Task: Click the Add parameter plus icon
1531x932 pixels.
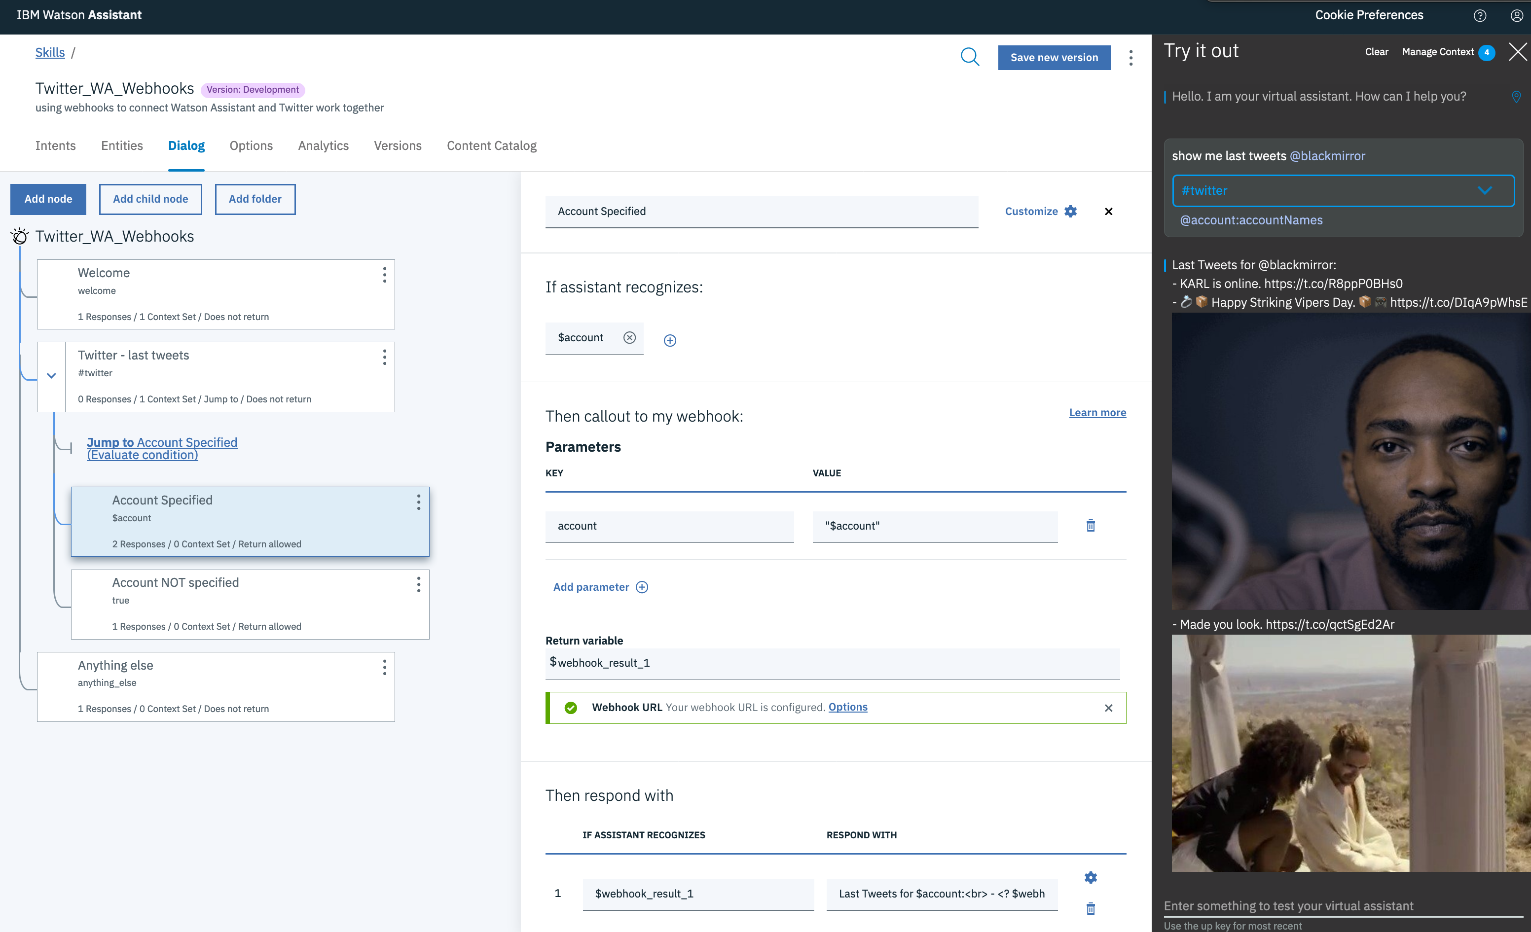Action: pos(642,587)
